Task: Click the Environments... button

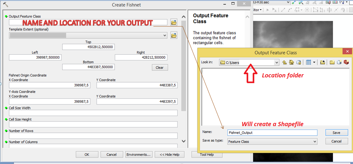Action: click(x=138, y=154)
